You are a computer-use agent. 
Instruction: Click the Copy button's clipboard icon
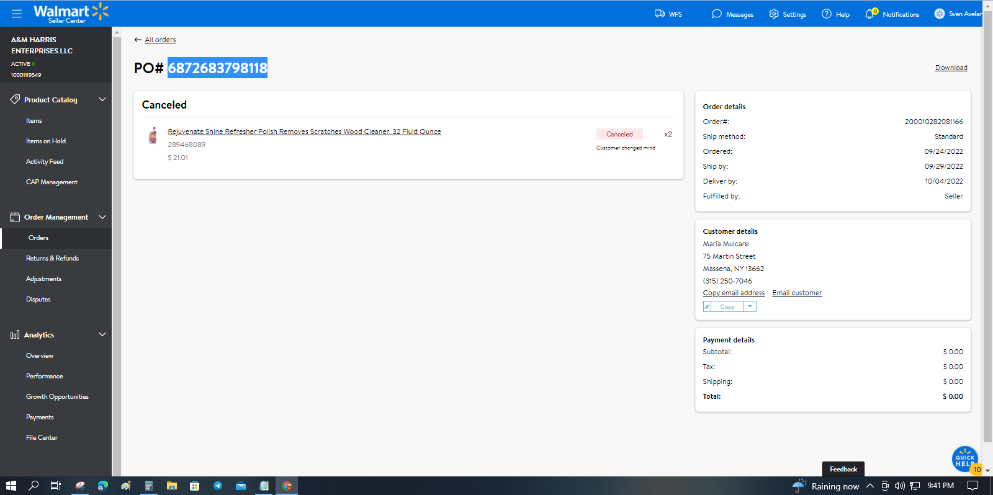click(707, 306)
